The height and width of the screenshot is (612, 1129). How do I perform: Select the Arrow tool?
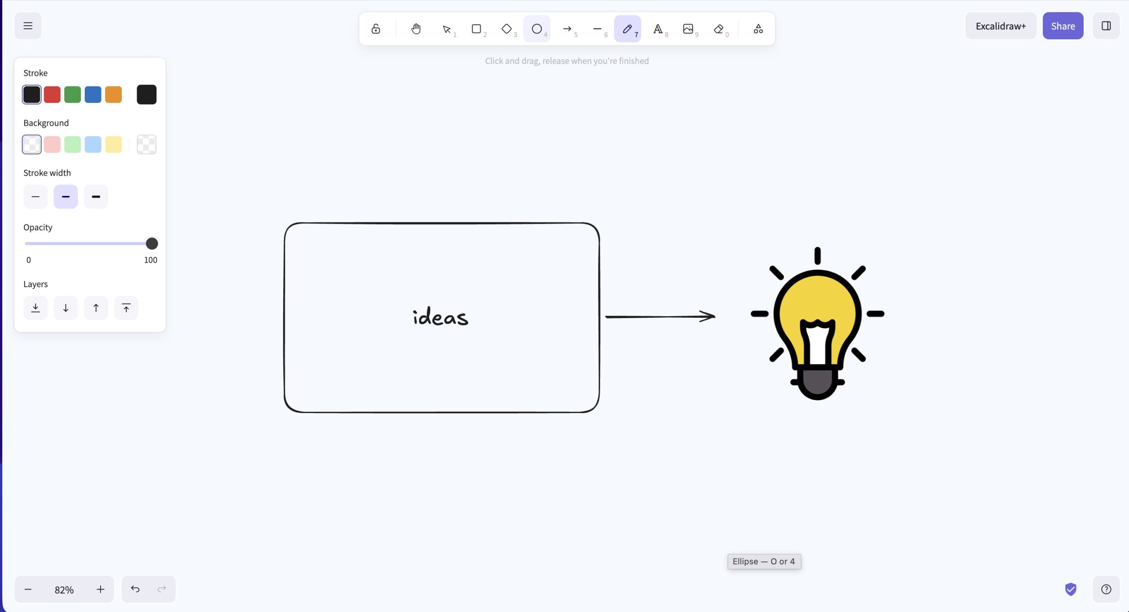[567, 29]
